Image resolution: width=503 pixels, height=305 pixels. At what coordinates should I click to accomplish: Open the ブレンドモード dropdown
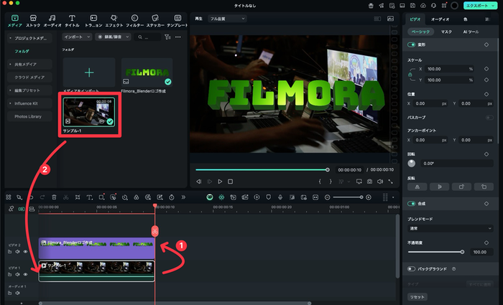pyautogui.click(x=449, y=228)
